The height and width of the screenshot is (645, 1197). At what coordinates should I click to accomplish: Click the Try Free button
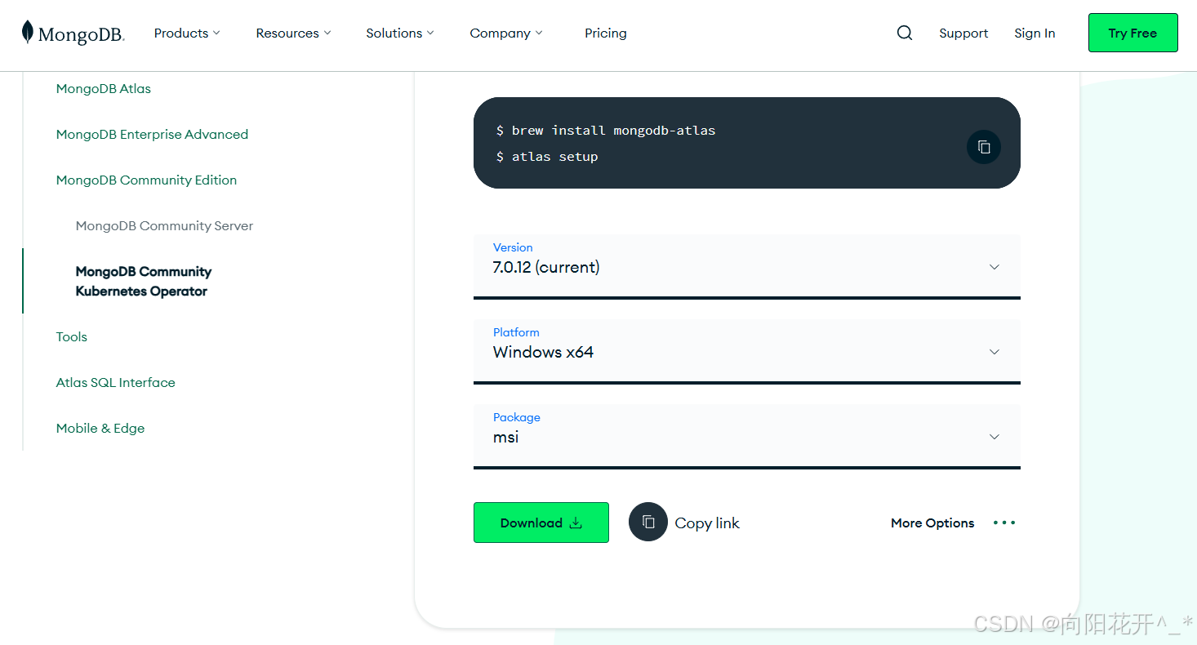point(1132,33)
